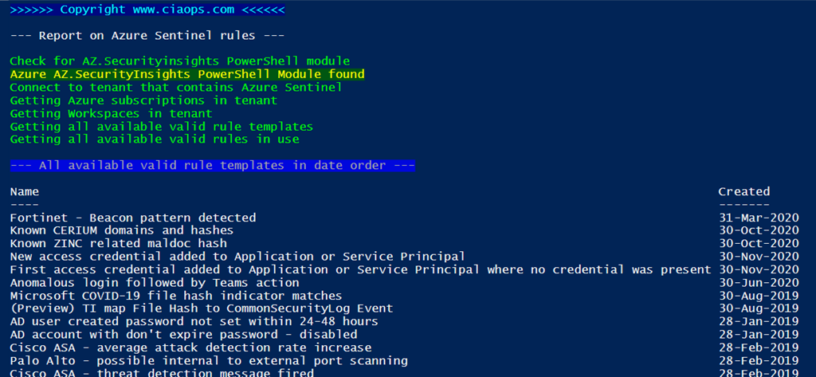
Task: Select the Known CERIUM domains and hashes row
Action: tap(121, 230)
